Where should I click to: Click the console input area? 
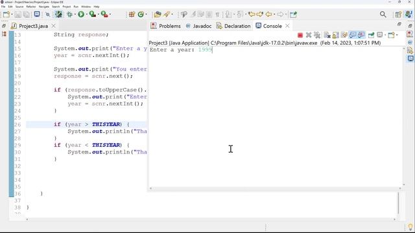coord(275,116)
